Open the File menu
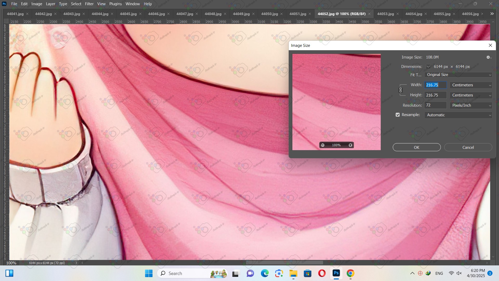Image resolution: width=499 pixels, height=281 pixels. pos(14,4)
